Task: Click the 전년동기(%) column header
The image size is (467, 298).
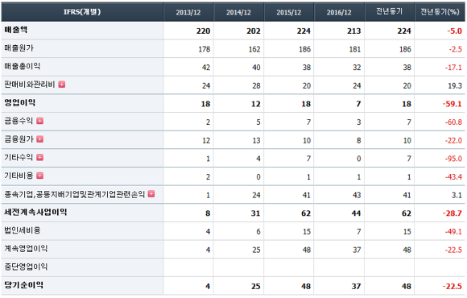Action: pos(440,11)
